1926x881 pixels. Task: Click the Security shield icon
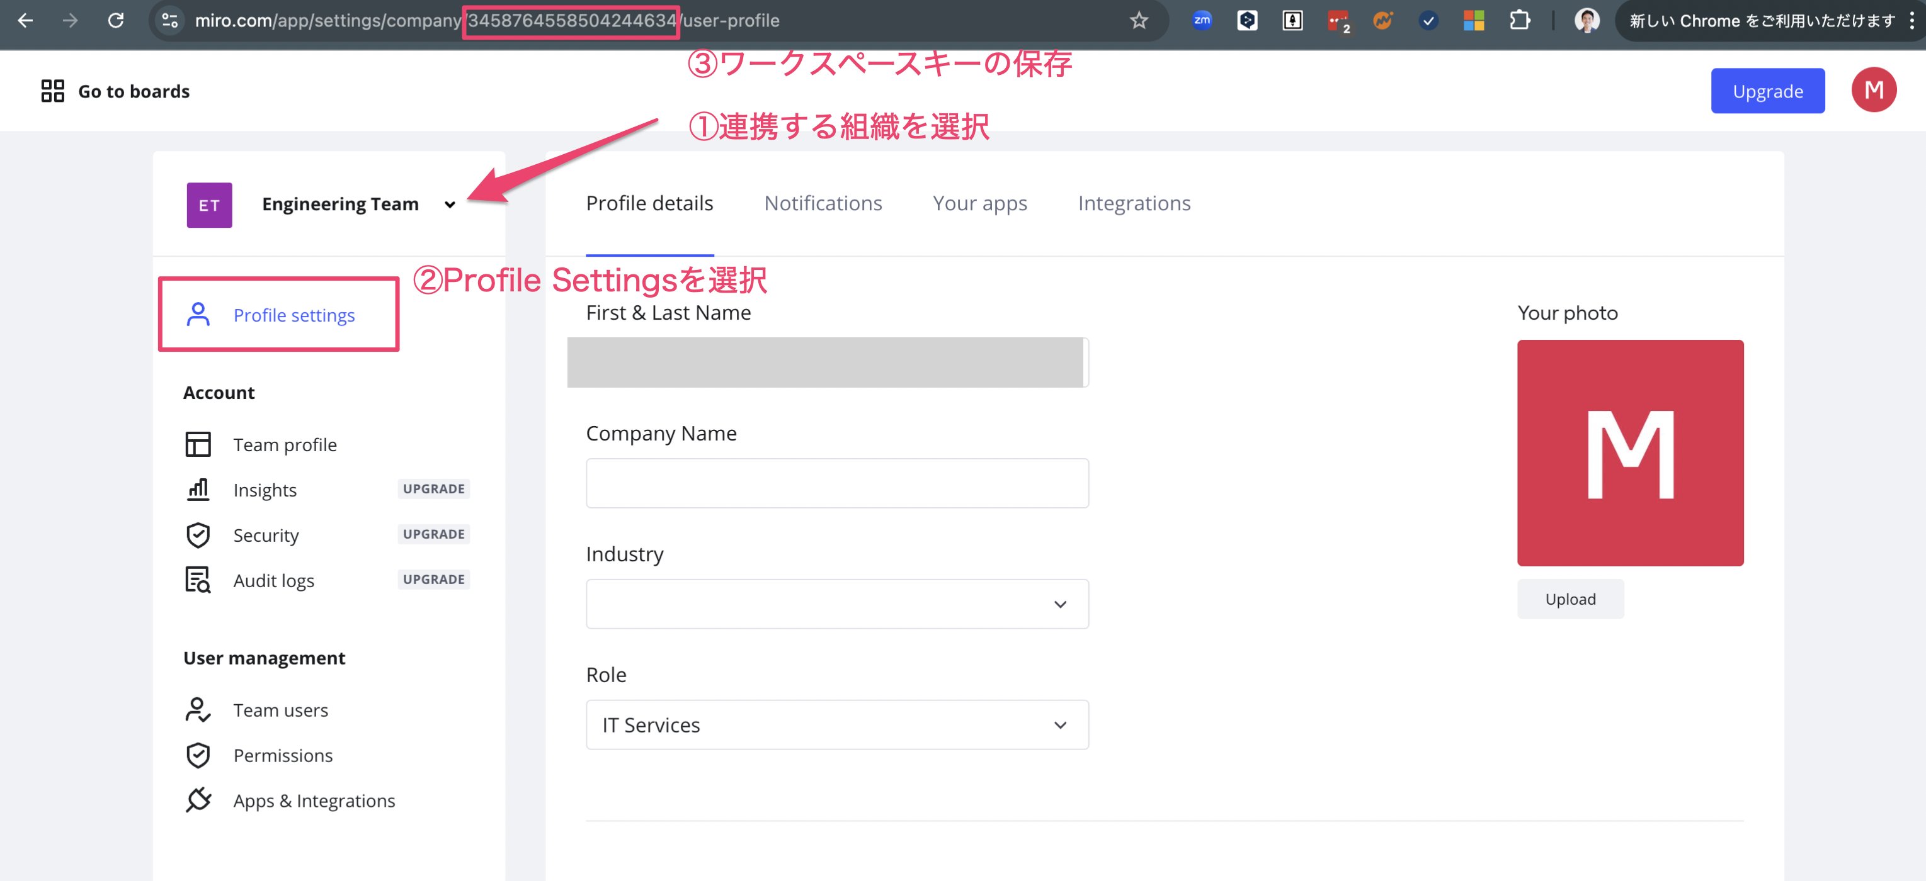coord(198,535)
